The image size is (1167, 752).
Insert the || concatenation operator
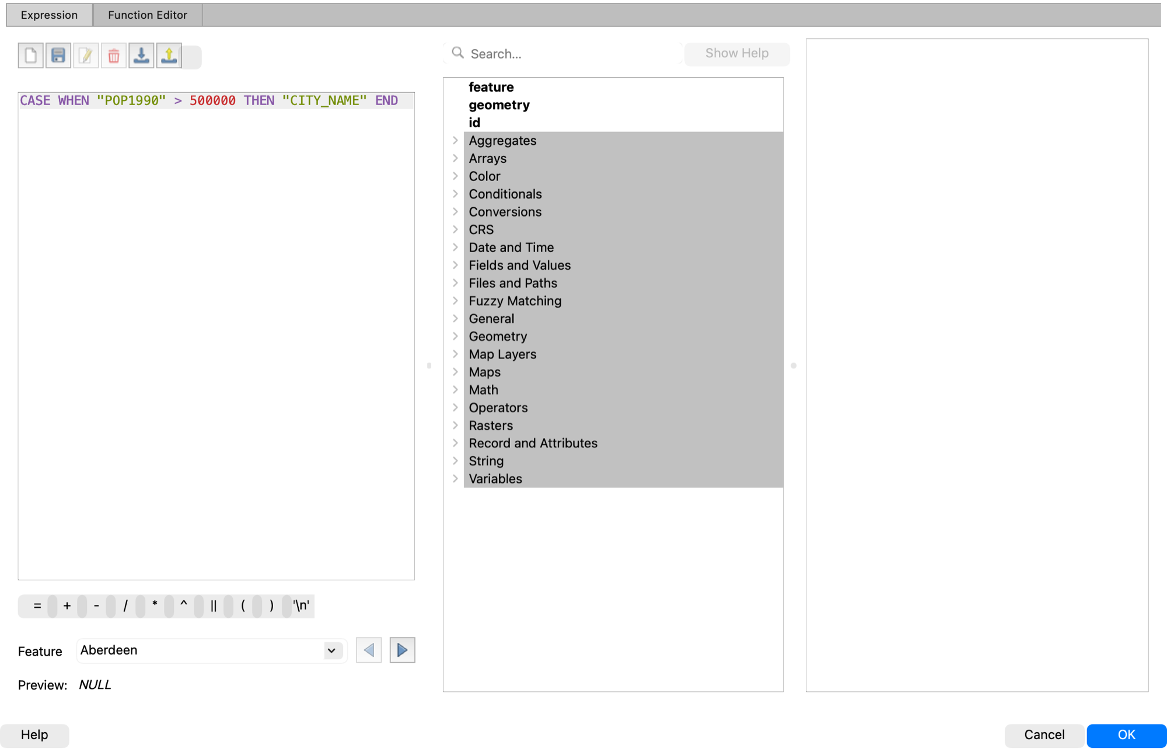pos(214,606)
